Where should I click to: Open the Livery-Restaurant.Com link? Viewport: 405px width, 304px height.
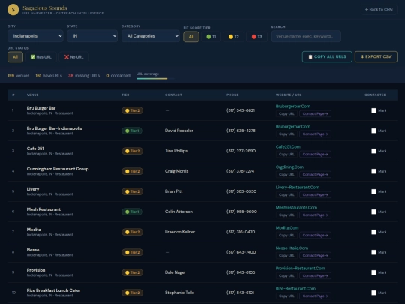click(297, 188)
